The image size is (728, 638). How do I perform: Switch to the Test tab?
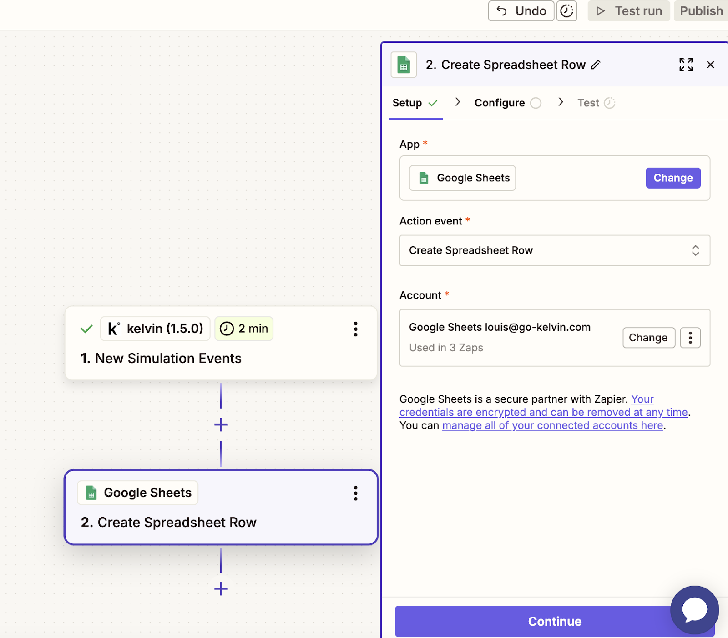tap(596, 103)
